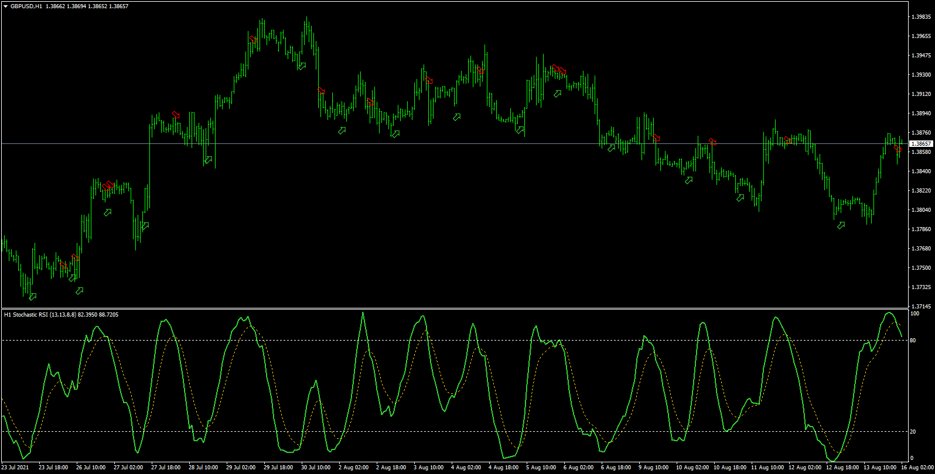Image resolution: width=935 pixels, height=474 pixels.
Task: Click the 20 level label on indicator scale
Action: 913,432
